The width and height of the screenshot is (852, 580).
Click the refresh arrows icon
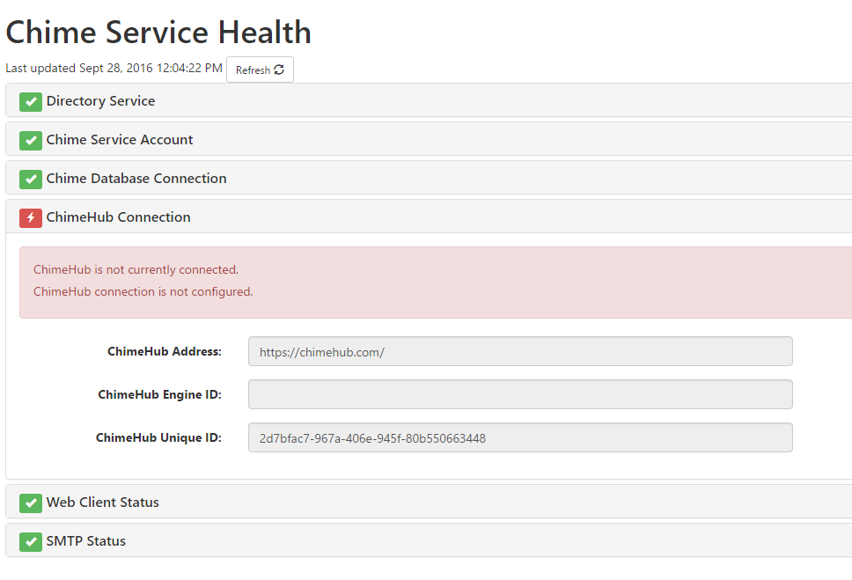(279, 70)
